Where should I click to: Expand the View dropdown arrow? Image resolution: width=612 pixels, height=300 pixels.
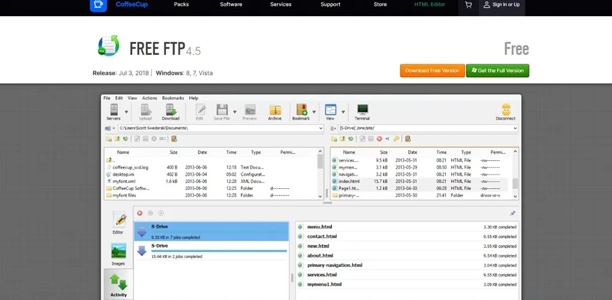click(x=343, y=112)
